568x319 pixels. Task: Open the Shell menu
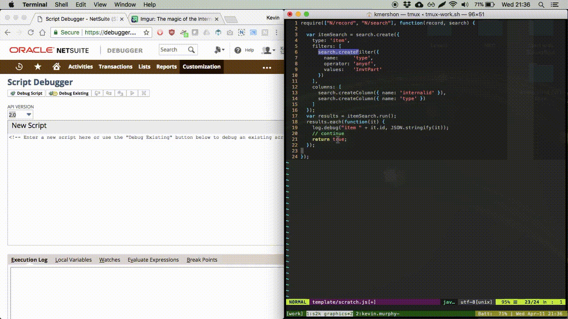coord(61,4)
